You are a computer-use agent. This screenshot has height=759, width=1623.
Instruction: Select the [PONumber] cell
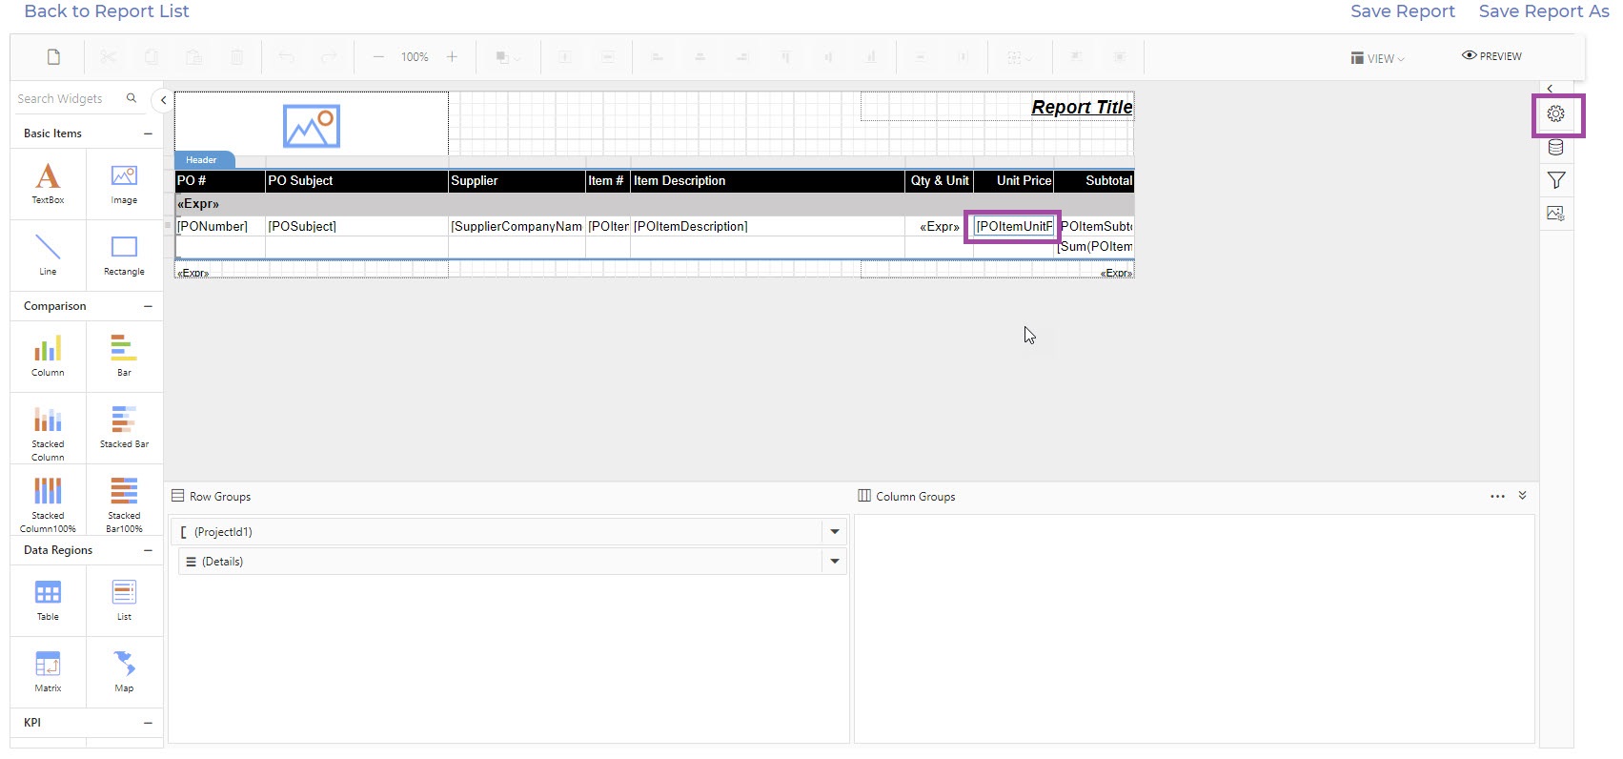[x=220, y=226]
